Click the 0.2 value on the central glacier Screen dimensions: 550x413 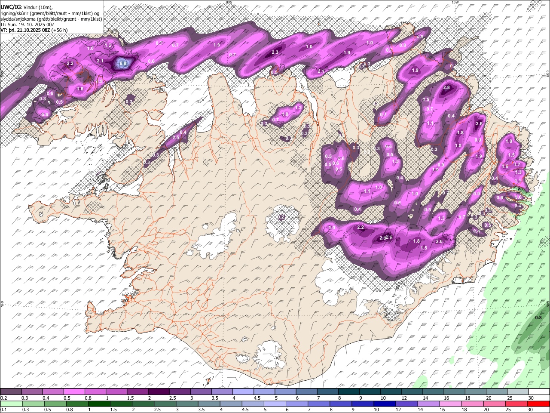point(281,217)
